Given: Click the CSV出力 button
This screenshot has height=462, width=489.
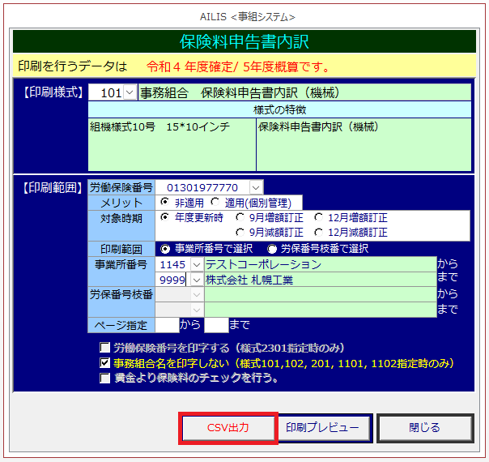Looking at the screenshot, I should click(228, 427).
